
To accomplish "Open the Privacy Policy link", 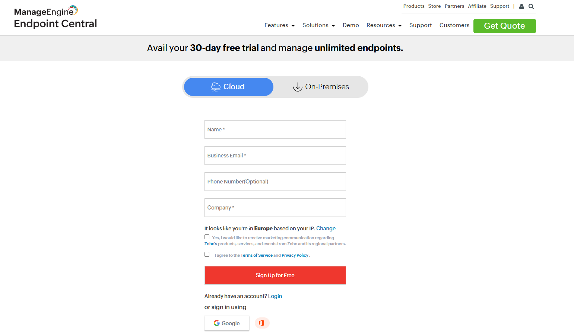I will 295,255.
